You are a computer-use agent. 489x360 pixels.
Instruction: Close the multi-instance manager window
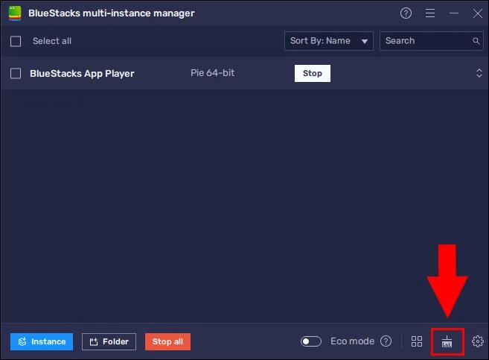[x=477, y=13]
